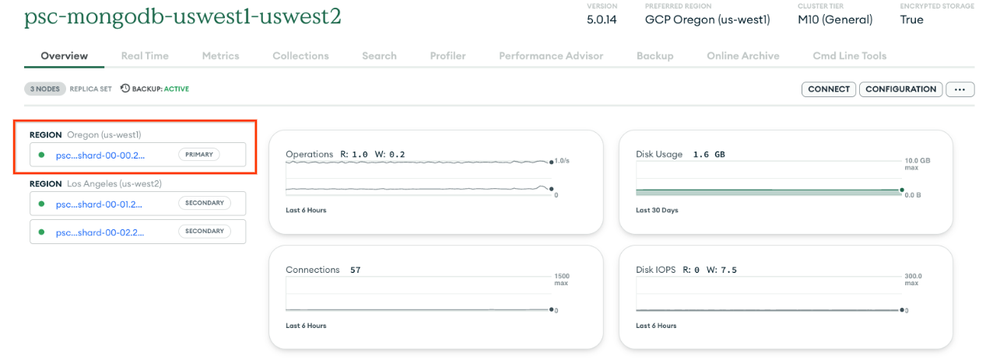Click the Operations chart card
The height and width of the screenshot is (363, 986).
[435, 182]
